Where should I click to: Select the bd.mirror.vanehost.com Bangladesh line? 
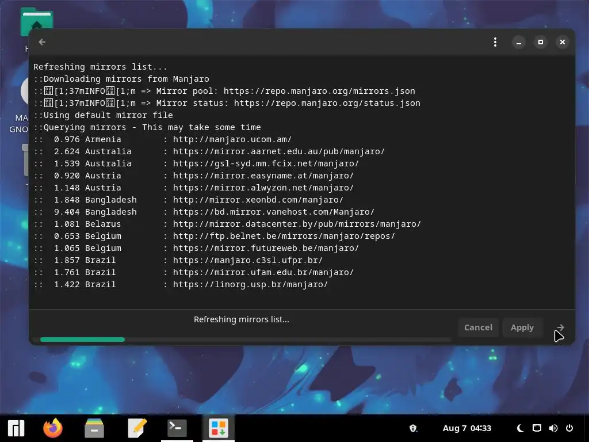204,212
